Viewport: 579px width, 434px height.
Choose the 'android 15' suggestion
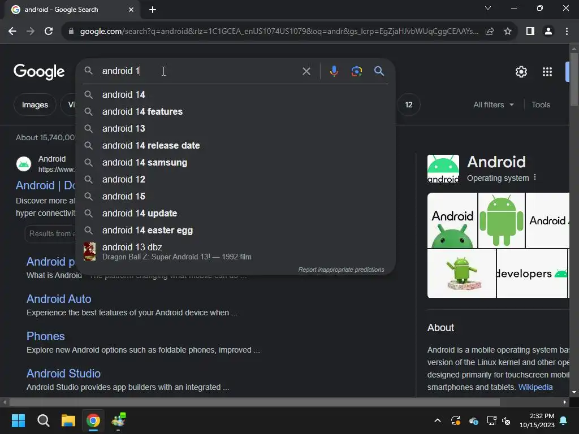pos(235,197)
